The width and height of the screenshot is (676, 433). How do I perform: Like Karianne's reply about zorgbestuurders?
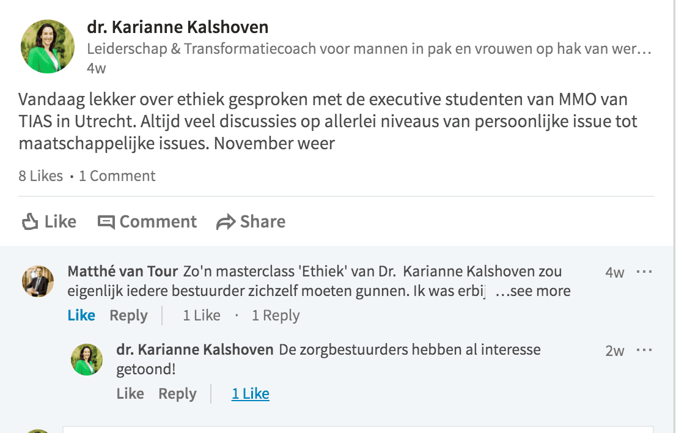(130, 394)
